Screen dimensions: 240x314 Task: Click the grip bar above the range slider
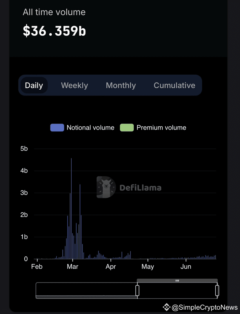pyautogui.click(x=177, y=280)
